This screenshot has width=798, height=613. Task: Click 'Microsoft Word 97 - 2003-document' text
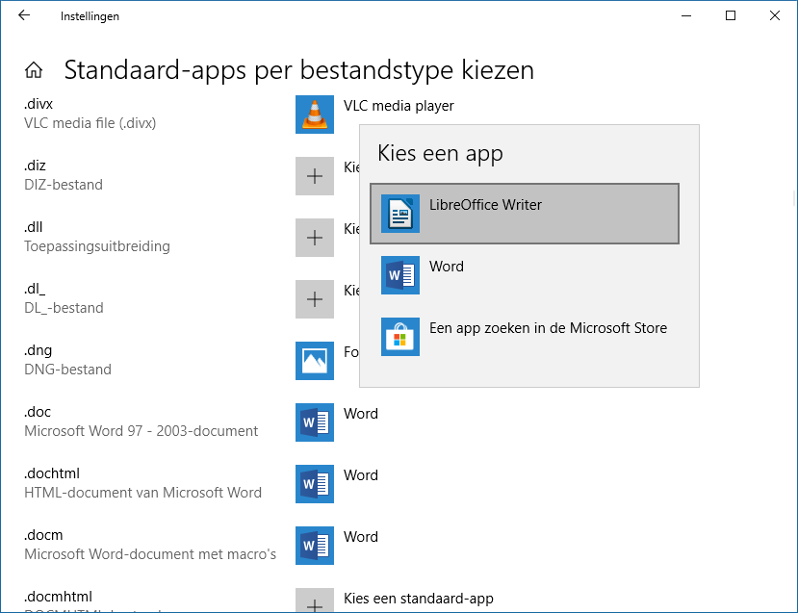click(x=141, y=431)
